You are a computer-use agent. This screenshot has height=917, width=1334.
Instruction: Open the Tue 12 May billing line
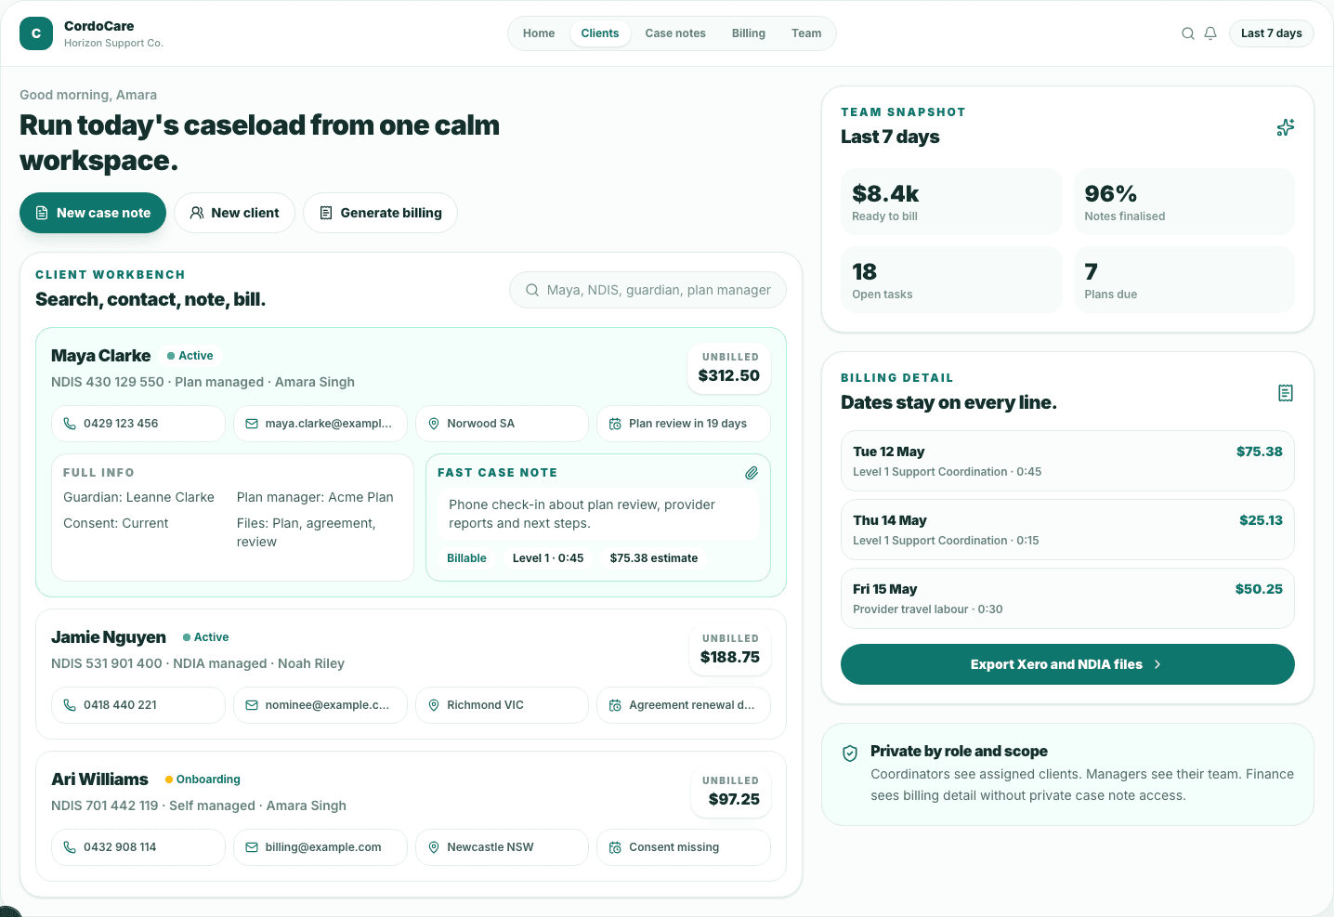coord(1067,461)
